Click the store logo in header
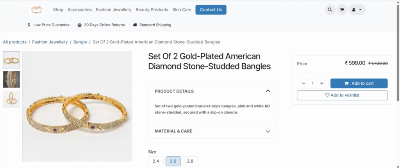 tap(37, 9)
